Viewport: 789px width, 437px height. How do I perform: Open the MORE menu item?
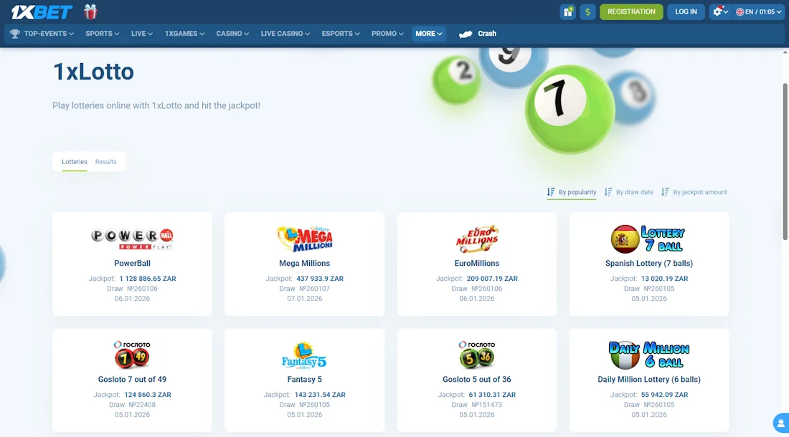428,33
